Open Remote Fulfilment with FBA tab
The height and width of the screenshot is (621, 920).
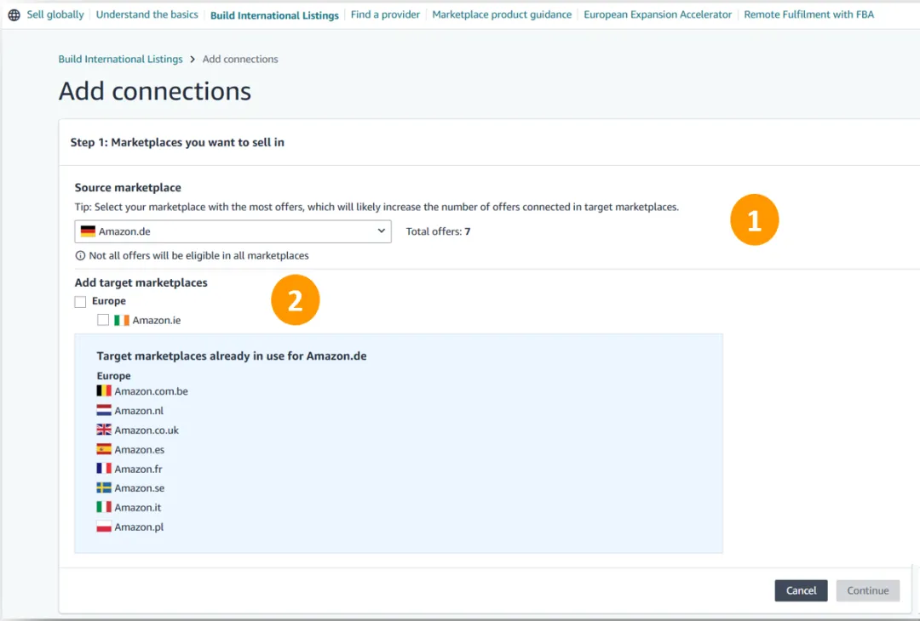click(808, 14)
